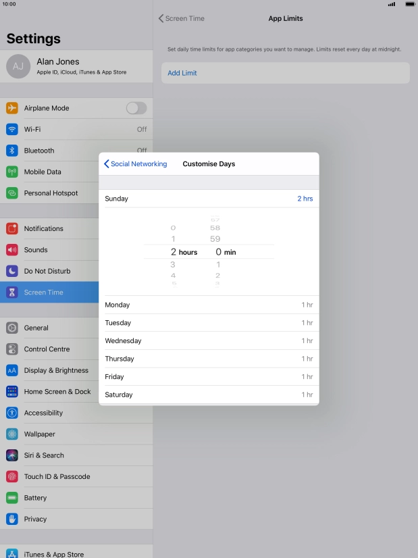Tap the Bluetooth icon
418x558 pixels.
point(12,151)
